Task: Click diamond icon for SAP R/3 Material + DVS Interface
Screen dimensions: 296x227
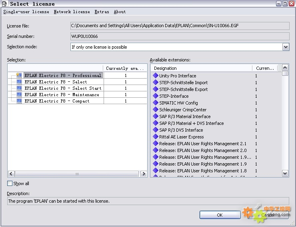Action: point(155,123)
